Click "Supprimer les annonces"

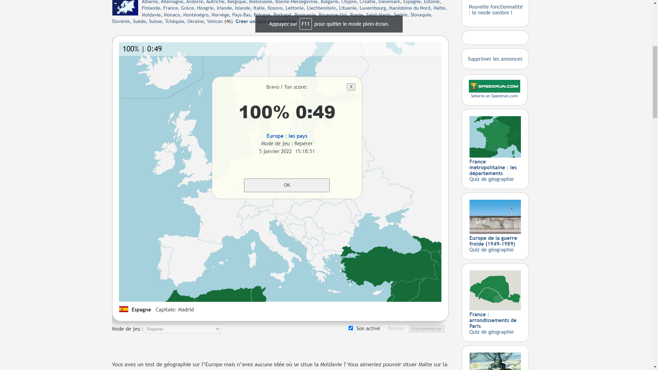495,59
